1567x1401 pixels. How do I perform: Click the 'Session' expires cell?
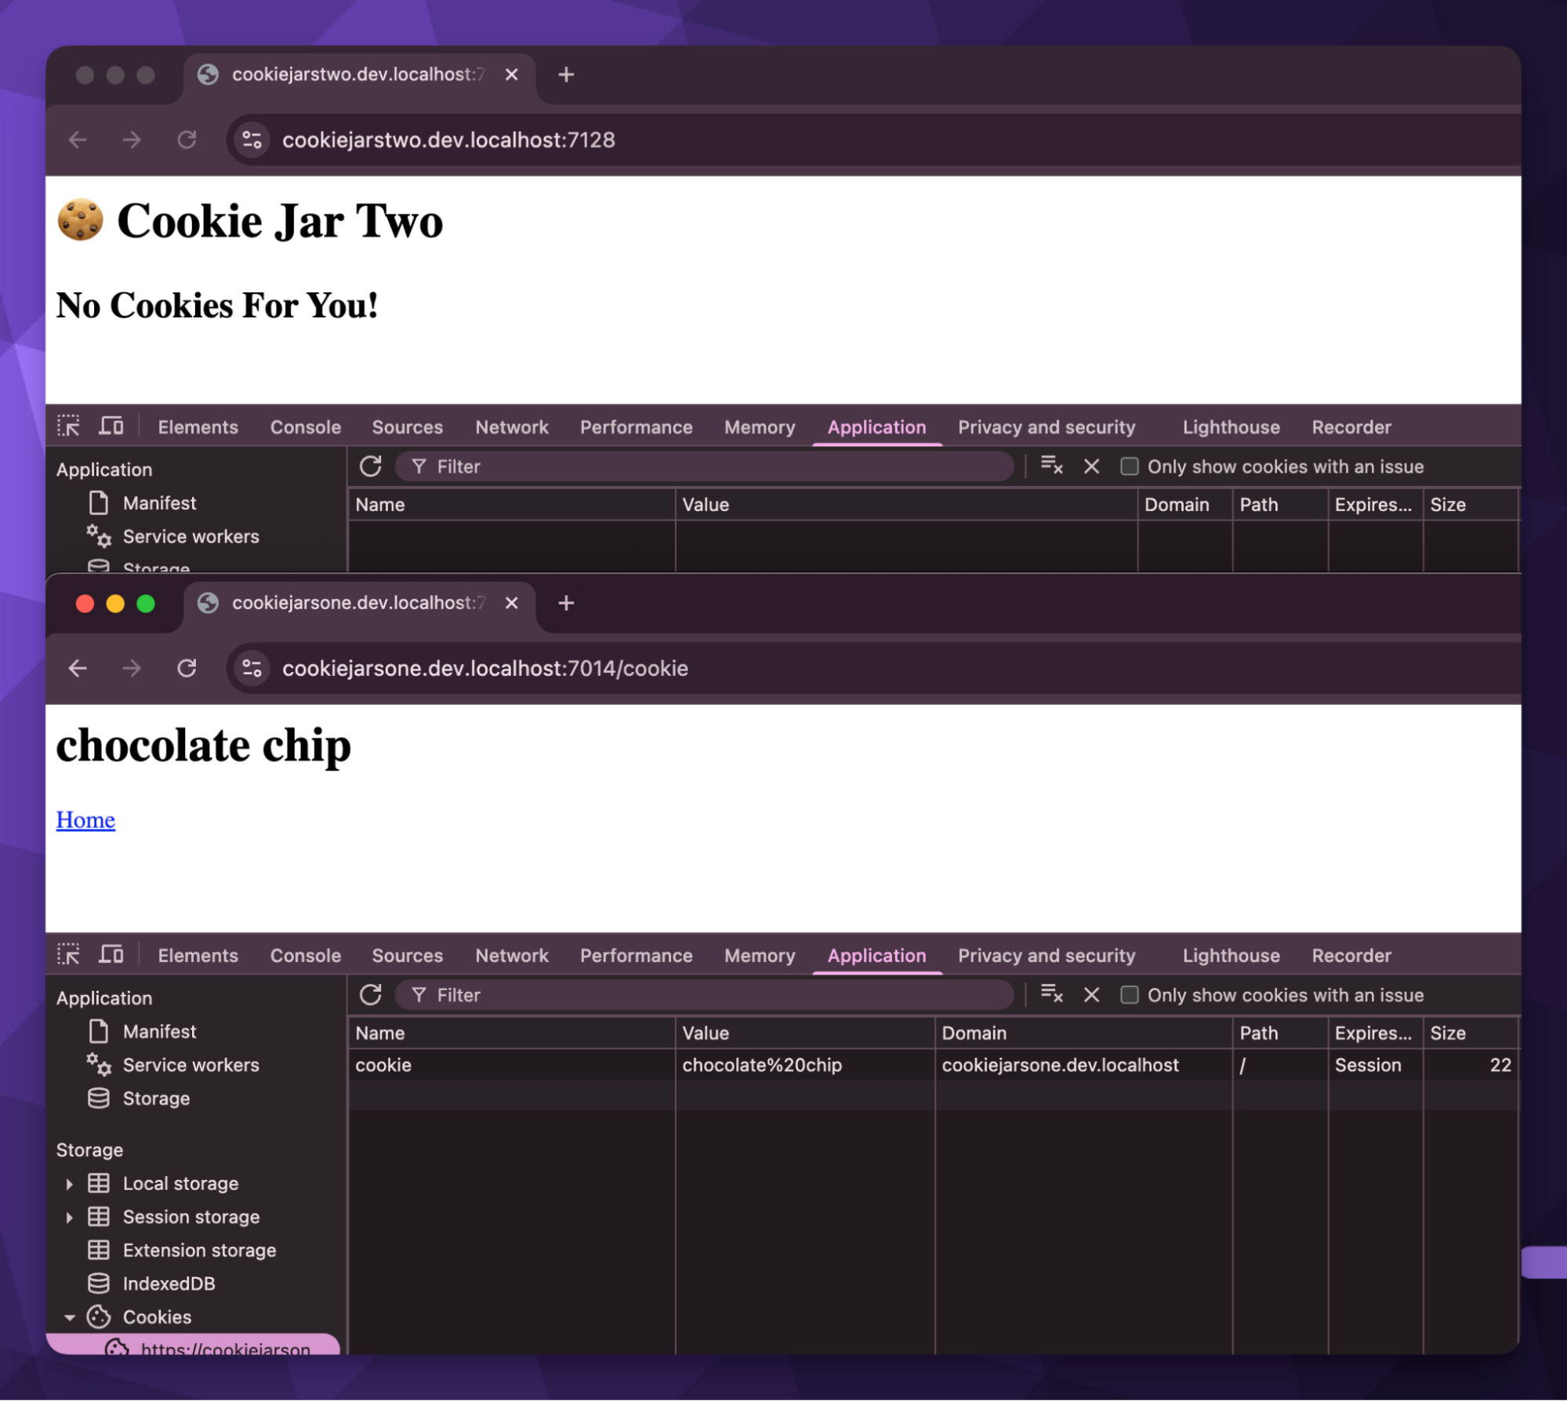[1374, 1065]
